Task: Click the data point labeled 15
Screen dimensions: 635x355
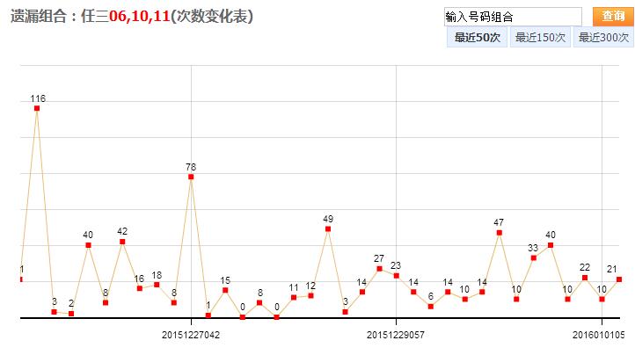Action: click(x=225, y=290)
